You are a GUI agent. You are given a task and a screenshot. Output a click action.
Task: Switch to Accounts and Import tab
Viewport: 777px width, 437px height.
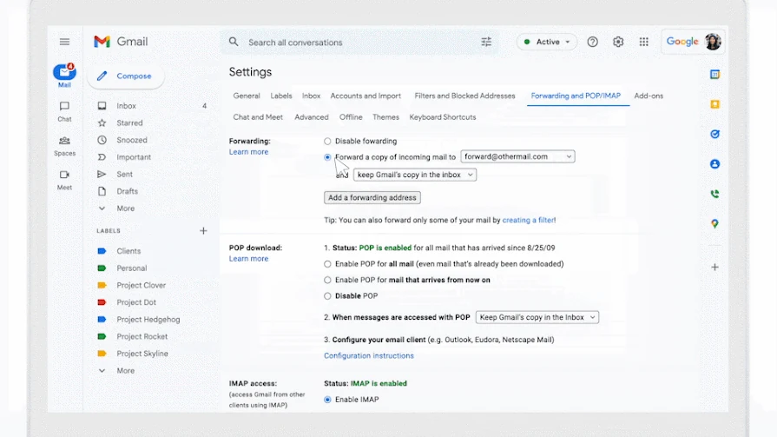(x=365, y=96)
